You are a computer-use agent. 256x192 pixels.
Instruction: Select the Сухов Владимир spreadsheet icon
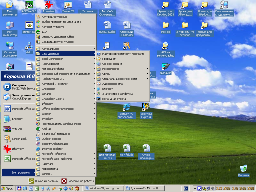(146, 152)
